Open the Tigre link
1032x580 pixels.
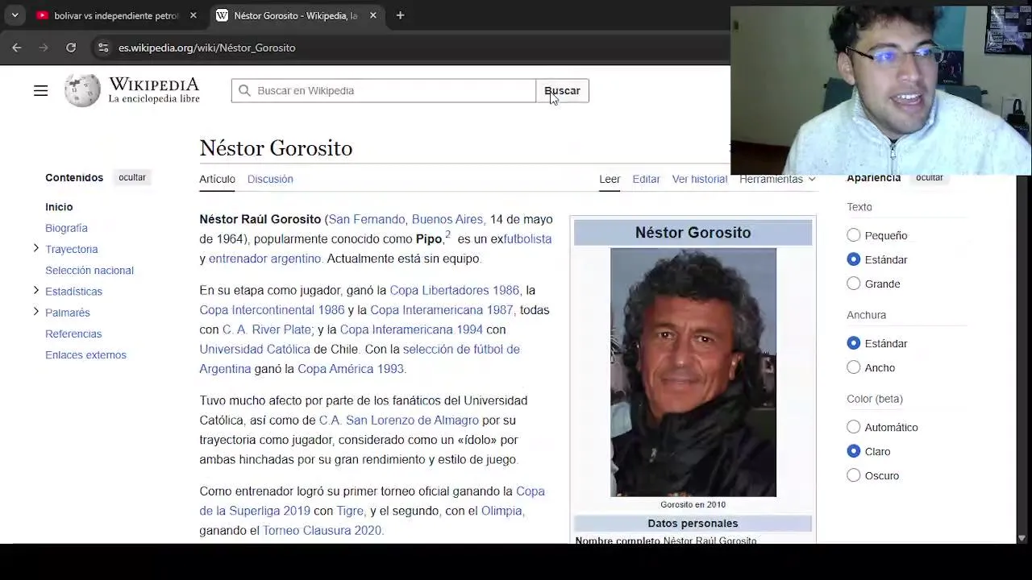[x=351, y=511]
